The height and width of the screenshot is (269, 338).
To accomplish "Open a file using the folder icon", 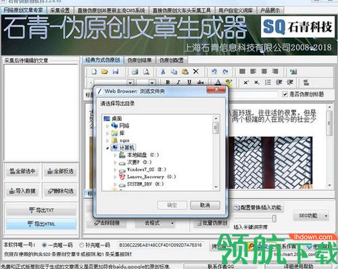I will pyautogui.click(x=105, y=71).
